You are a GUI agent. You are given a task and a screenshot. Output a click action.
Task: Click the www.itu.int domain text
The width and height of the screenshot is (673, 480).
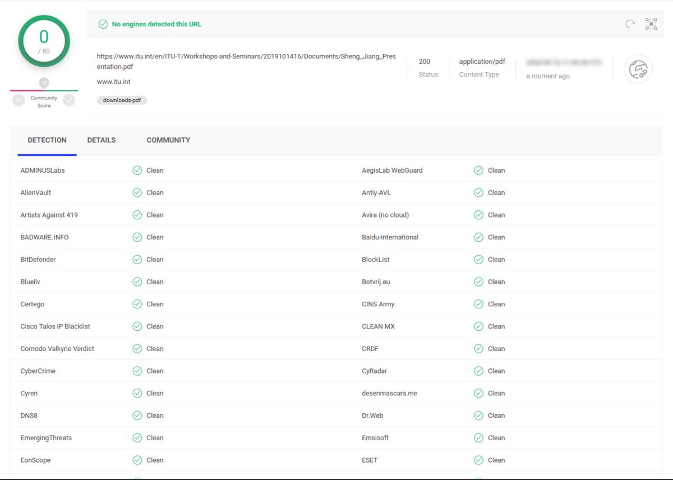(114, 82)
